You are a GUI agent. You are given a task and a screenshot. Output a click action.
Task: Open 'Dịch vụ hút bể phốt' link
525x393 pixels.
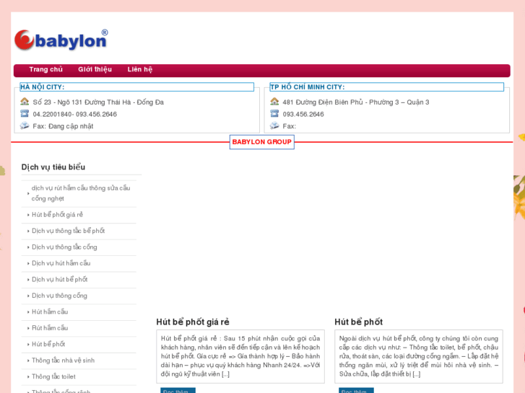60,279
